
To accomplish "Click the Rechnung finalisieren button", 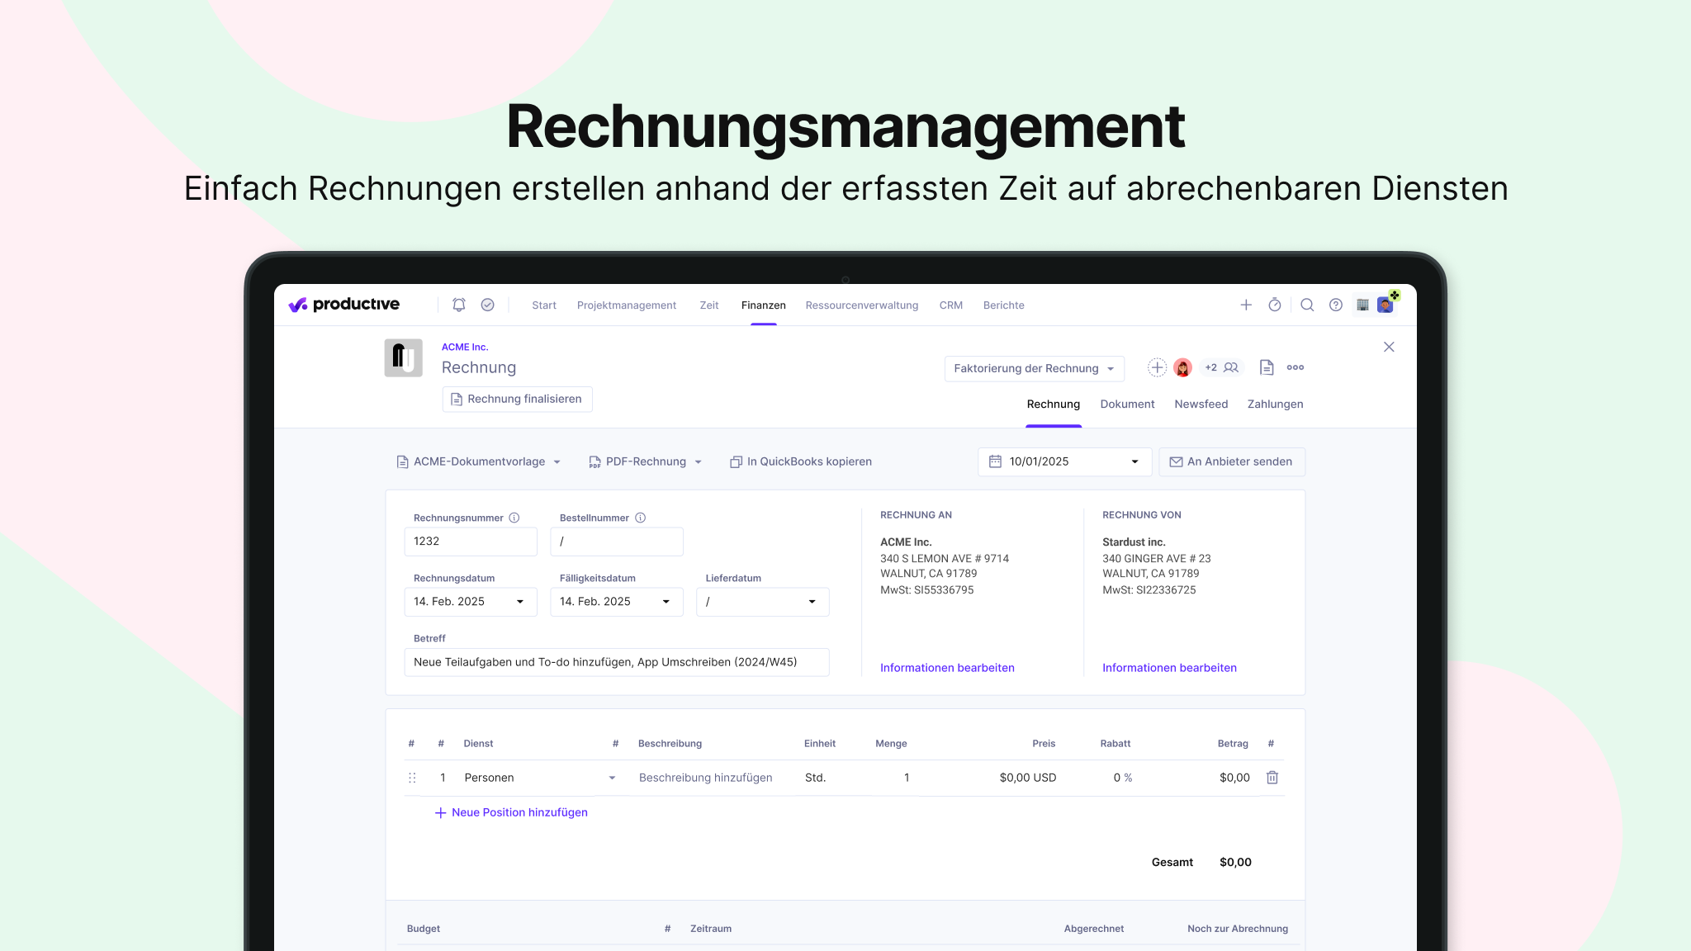I will [x=517, y=399].
